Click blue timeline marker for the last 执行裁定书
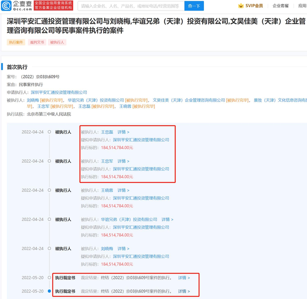Viewport: 307px width, 299px height. click(49, 291)
